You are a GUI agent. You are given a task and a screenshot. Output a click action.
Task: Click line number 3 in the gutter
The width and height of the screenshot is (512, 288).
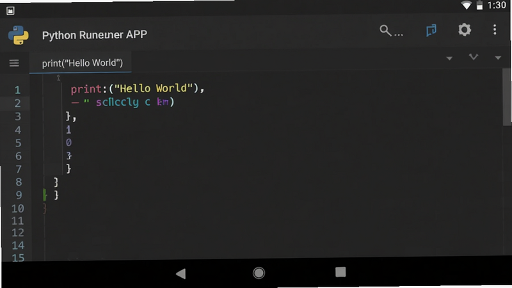click(18, 116)
